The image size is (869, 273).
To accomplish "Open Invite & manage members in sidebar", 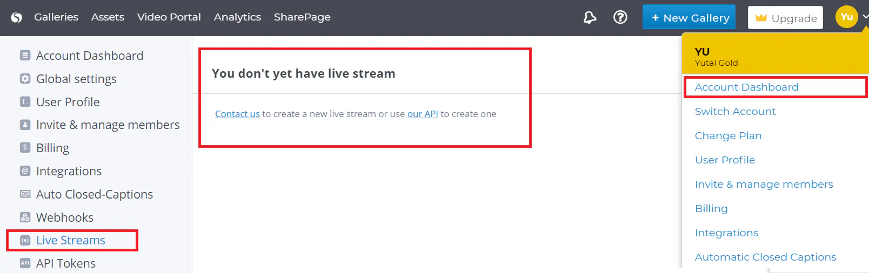I will (108, 125).
